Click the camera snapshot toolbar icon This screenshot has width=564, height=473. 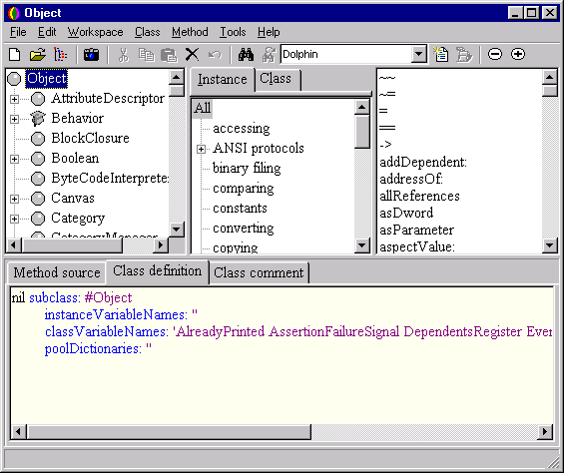(92, 55)
